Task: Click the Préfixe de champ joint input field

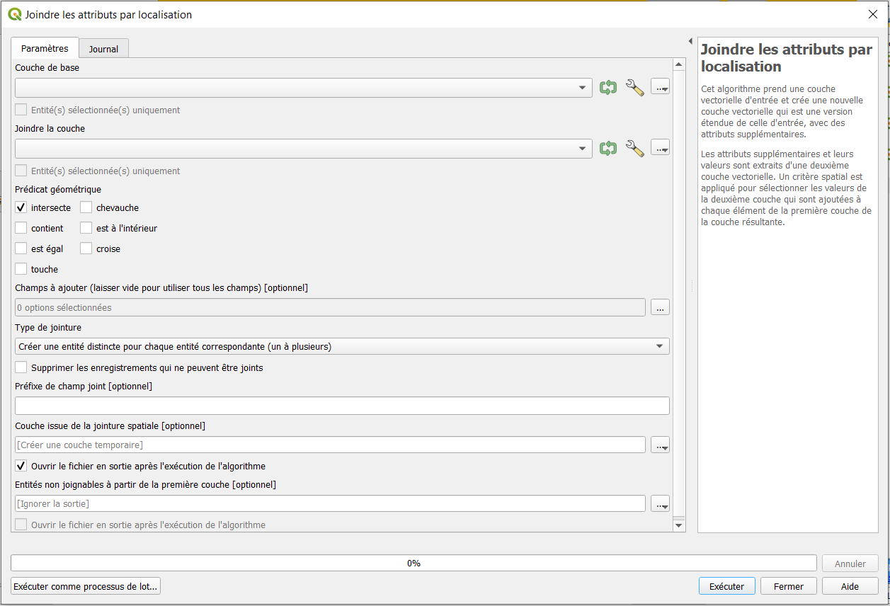Action: pos(342,406)
